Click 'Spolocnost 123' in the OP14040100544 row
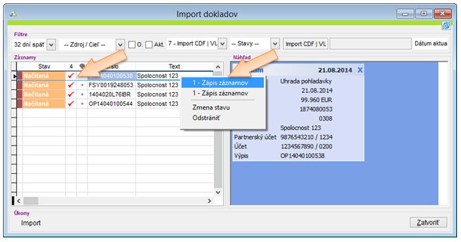Viewport: 461px width, 242px height. tap(158, 104)
